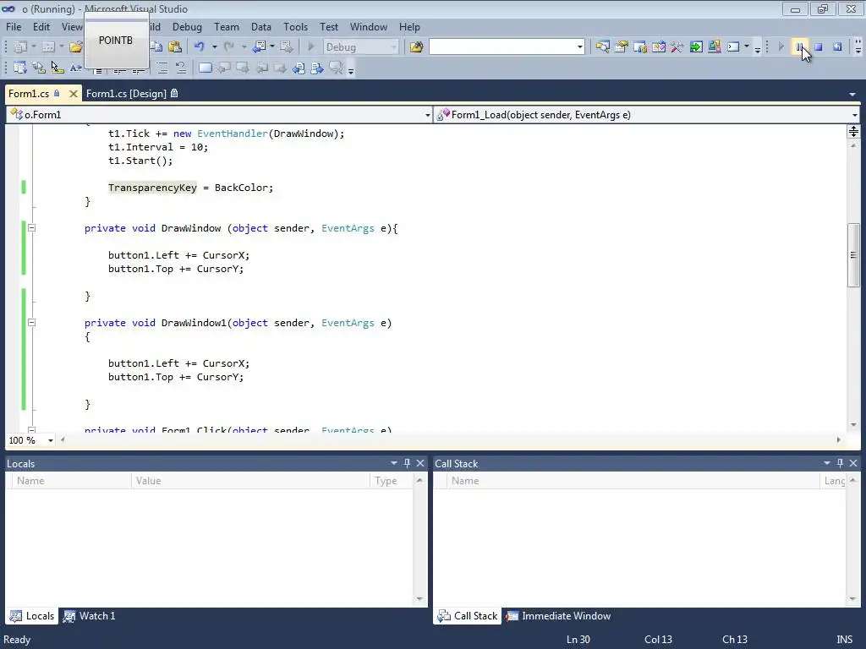Open Solution Explorer from the toolbar
The image size is (866, 649).
coord(602,47)
